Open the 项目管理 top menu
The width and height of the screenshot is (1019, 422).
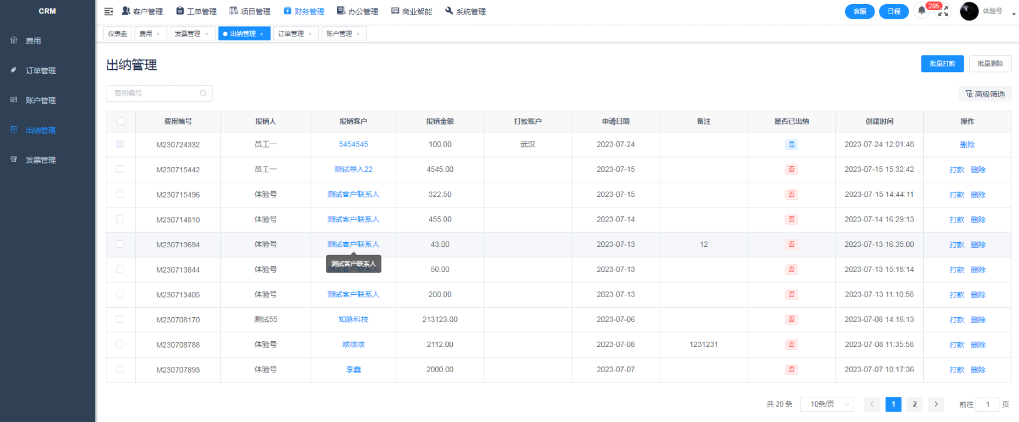(250, 11)
